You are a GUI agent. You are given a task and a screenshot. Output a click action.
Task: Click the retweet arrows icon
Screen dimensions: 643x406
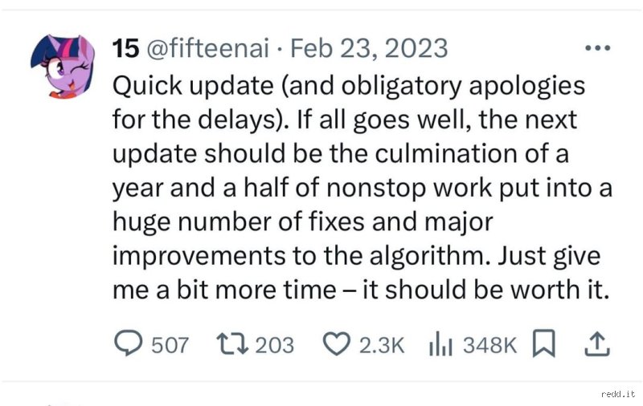[x=232, y=343]
